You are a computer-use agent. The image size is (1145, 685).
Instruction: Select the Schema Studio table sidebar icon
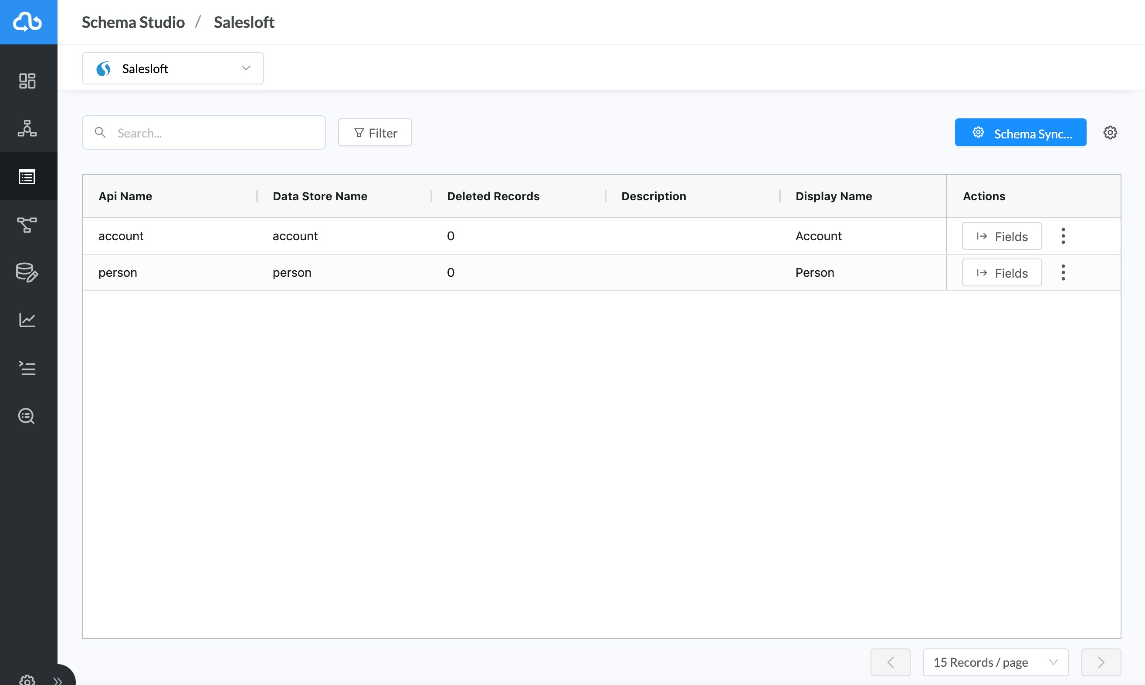(x=27, y=176)
